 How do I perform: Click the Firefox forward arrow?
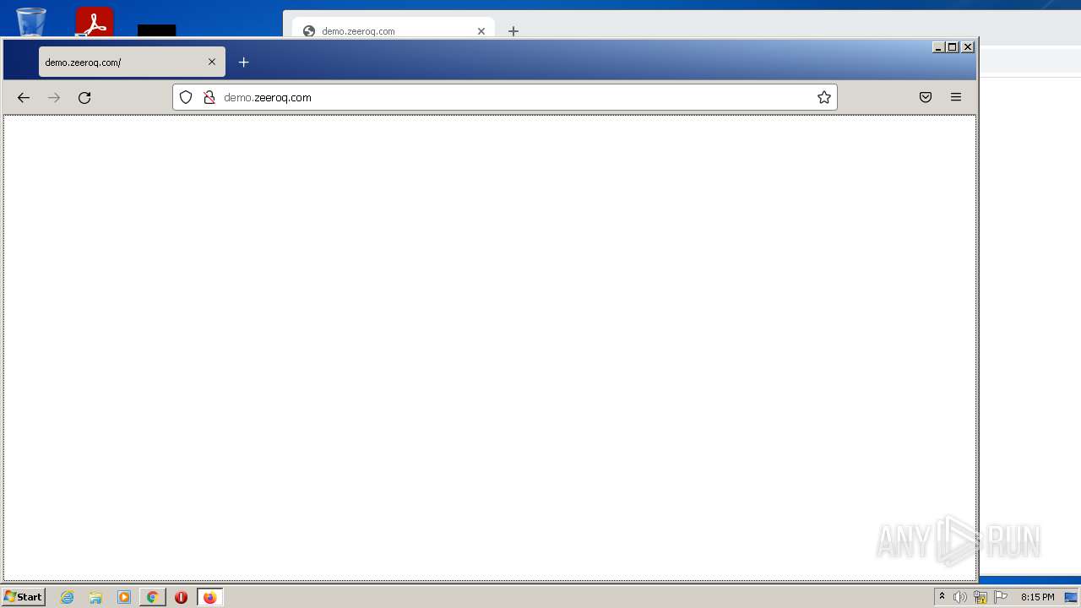point(54,98)
